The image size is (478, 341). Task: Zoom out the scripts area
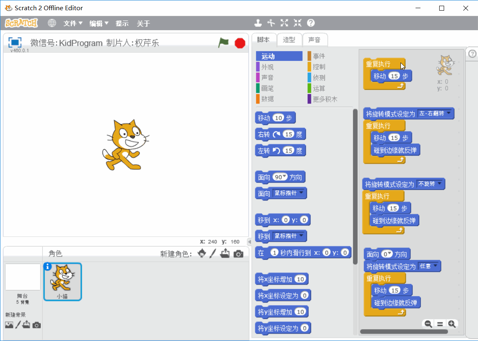click(x=428, y=324)
